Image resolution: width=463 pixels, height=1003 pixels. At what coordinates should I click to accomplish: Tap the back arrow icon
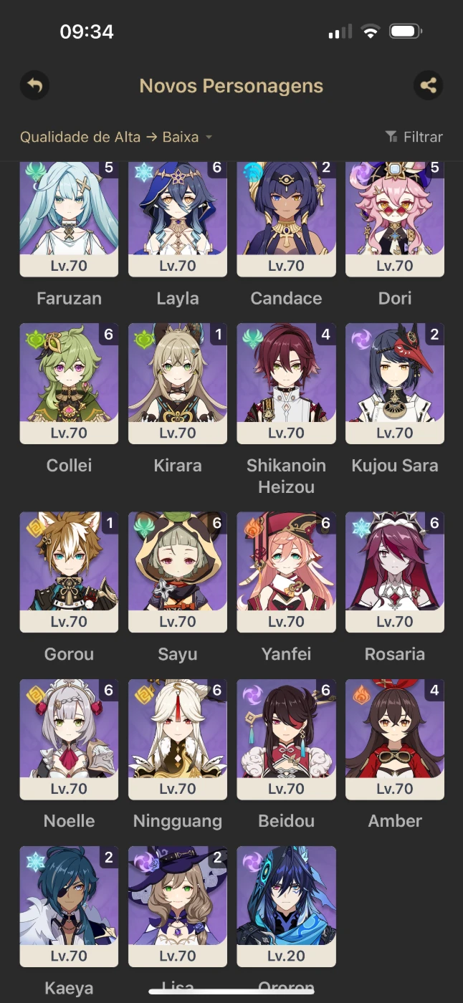[34, 87]
